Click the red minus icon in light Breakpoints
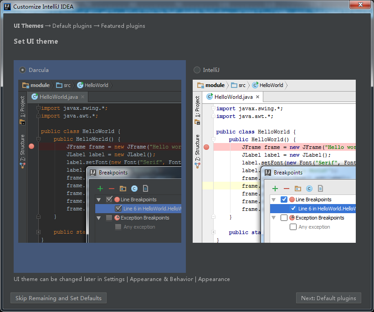 (287, 189)
